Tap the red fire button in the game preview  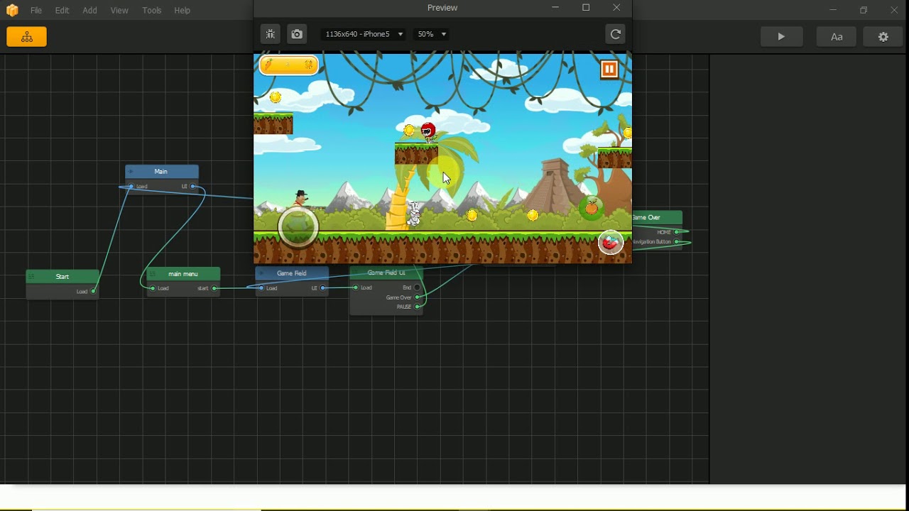click(611, 243)
